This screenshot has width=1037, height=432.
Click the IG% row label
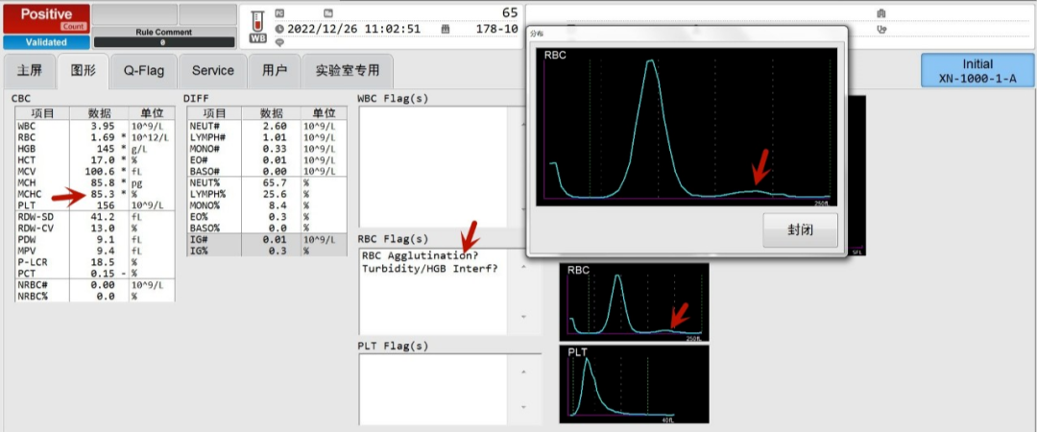coord(200,251)
